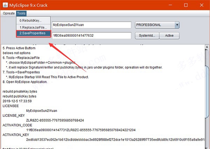Click the timestamp 2019-12-5 17:33:59
Screen dimensions: 210x149
coord(17,101)
